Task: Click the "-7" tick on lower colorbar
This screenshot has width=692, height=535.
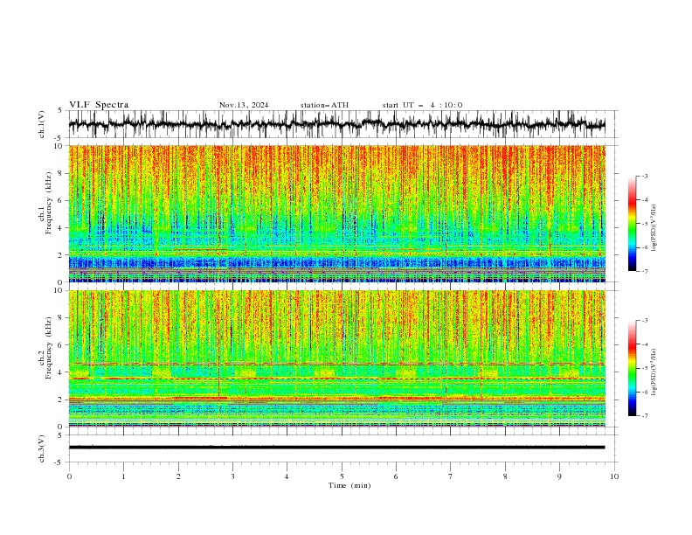Action: (645, 415)
